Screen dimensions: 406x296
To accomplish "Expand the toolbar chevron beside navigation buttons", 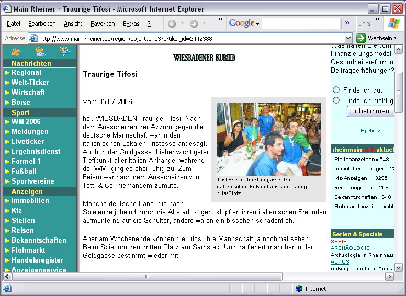I will 221,19.
